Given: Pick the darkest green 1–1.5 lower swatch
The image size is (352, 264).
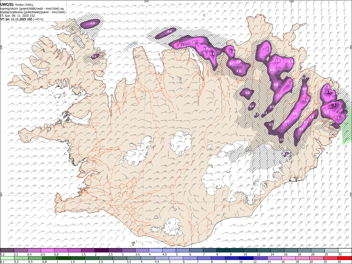Looking at the screenshot, I should [x=63, y=258].
